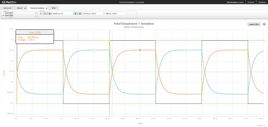Click the PartSim logo
This screenshot has width=268, height=127.
9,2
